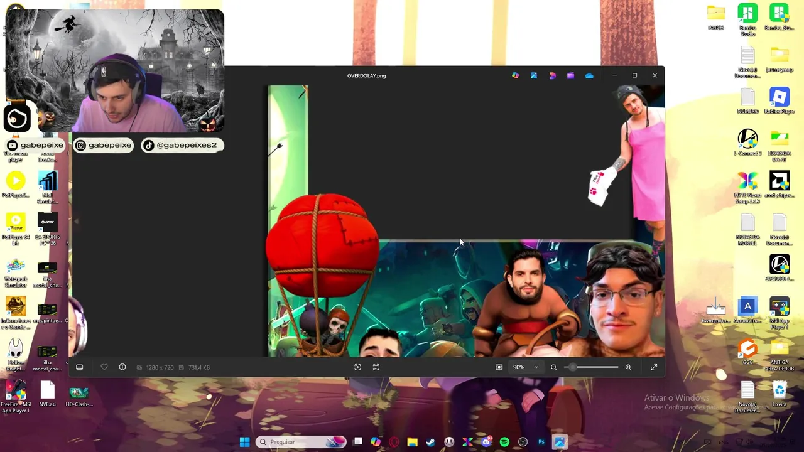Click the zoom in magnifier in Photos

point(628,367)
